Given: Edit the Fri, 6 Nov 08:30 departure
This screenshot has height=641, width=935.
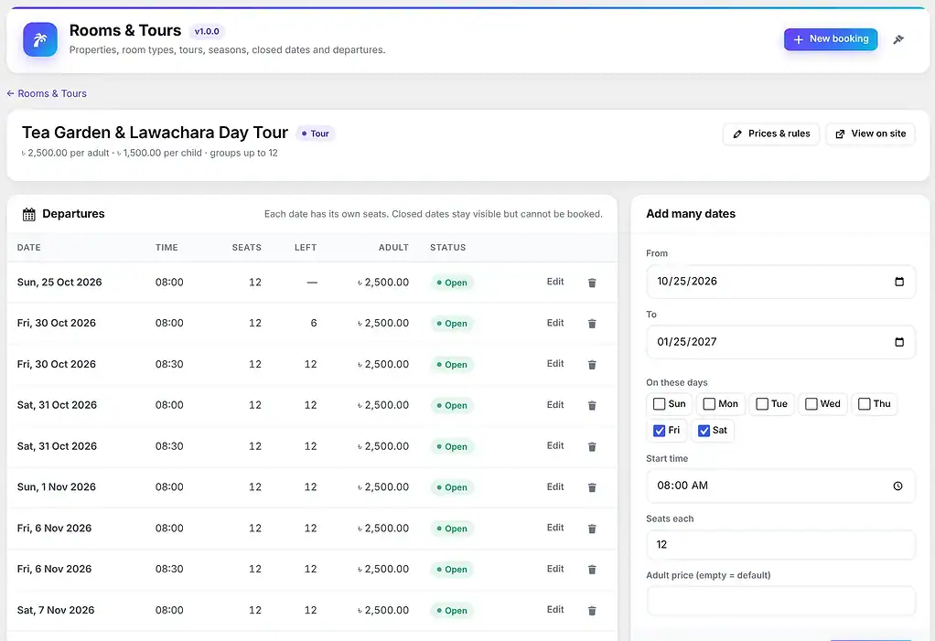Looking at the screenshot, I should click(555, 569).
